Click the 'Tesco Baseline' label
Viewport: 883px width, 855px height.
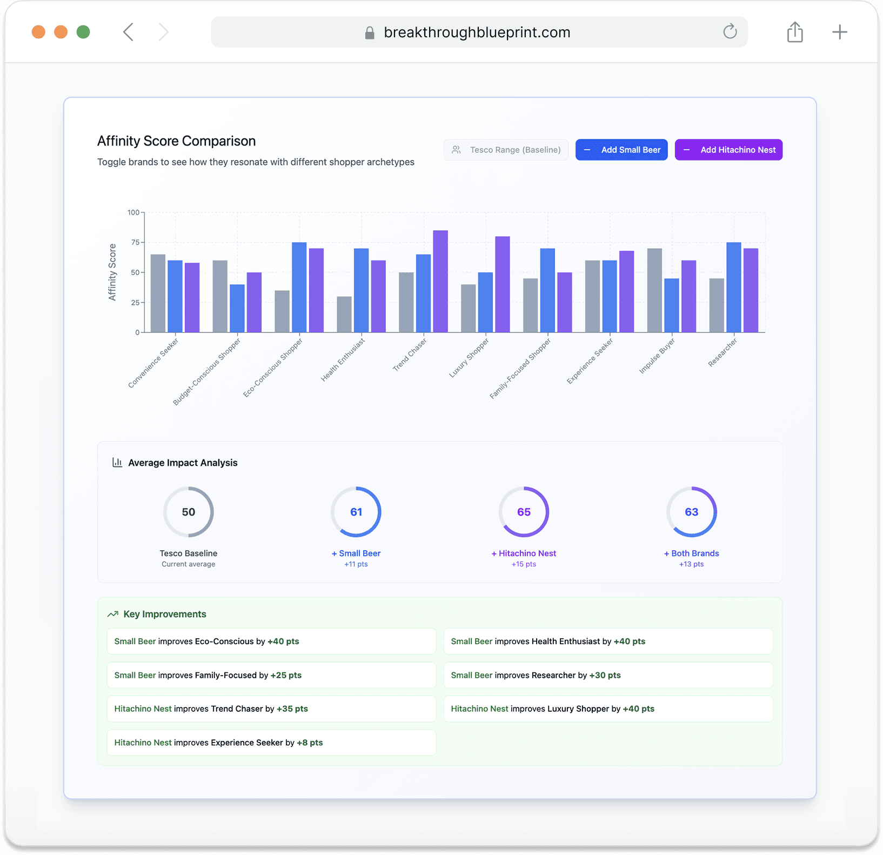click(189, 553)
